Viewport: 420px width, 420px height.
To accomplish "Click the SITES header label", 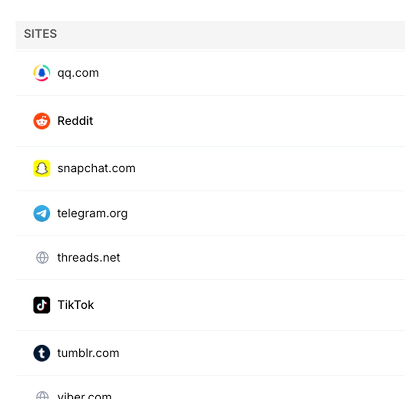I will click(x=40, y=34).
